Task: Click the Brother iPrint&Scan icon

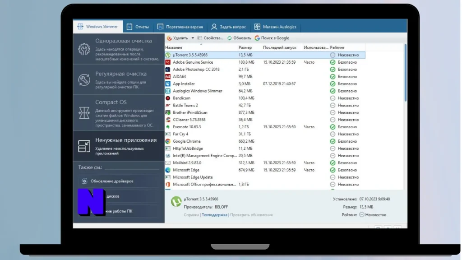Action: point(168,112)
